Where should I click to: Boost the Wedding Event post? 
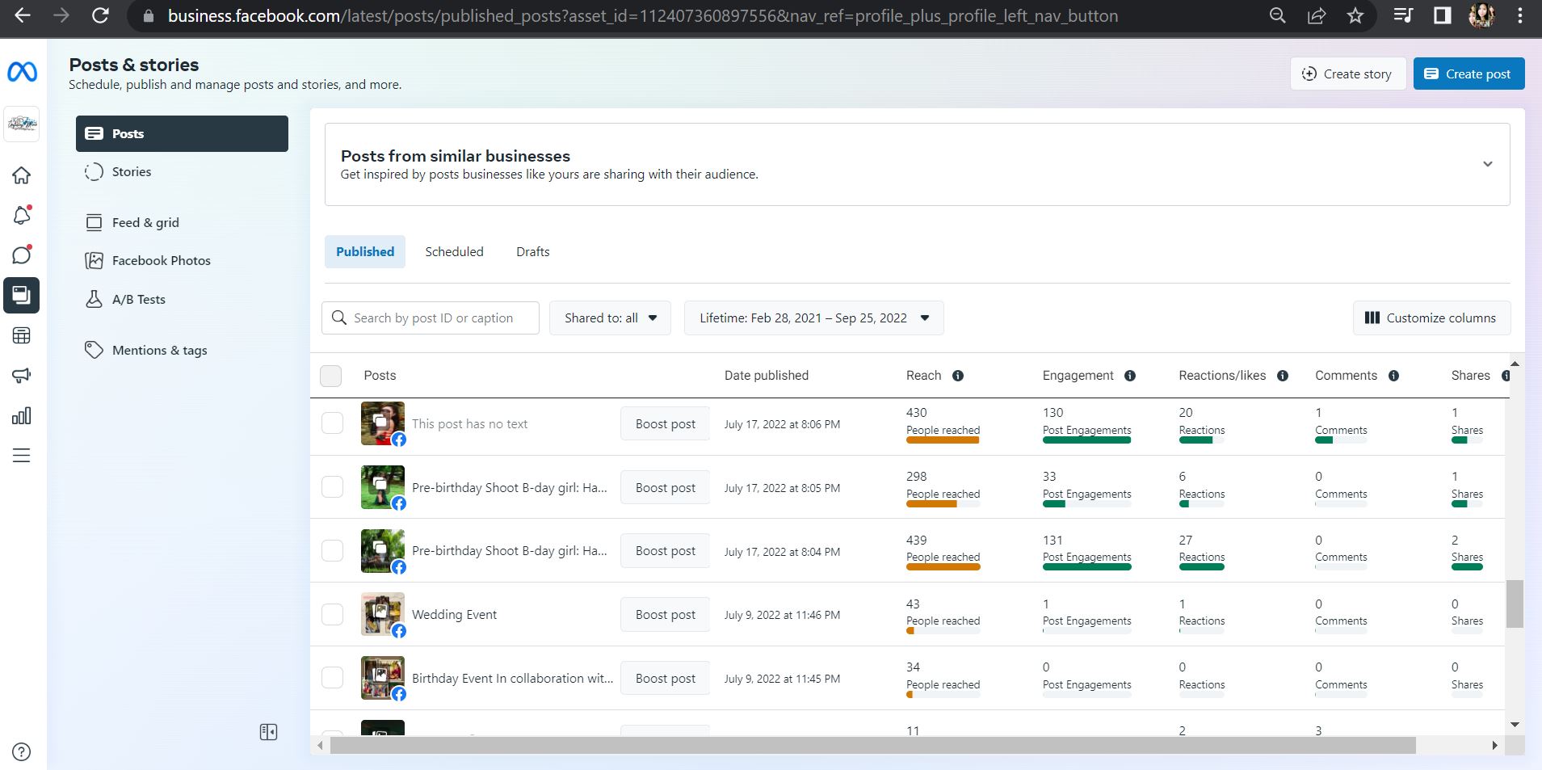click(x=665, y=615)
